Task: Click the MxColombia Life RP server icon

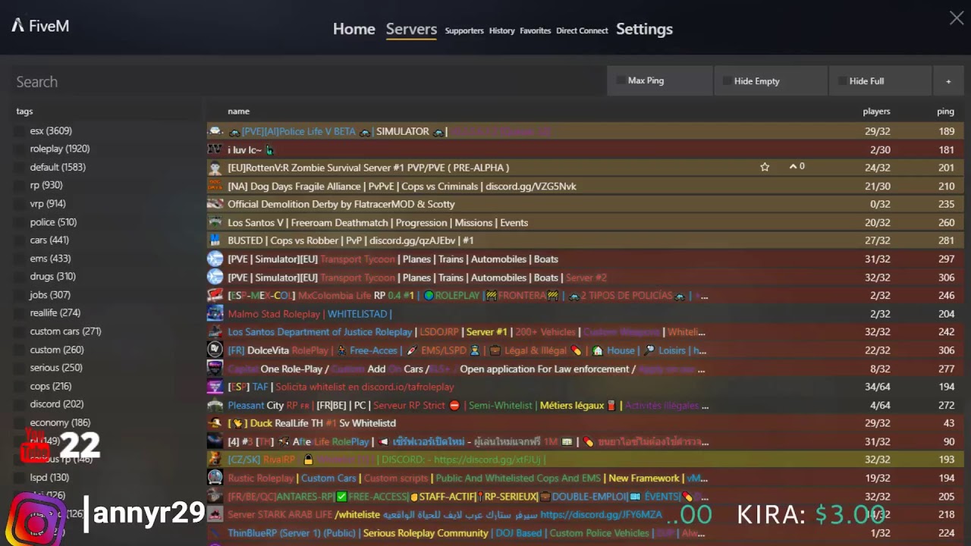Action: click(215, 295)
